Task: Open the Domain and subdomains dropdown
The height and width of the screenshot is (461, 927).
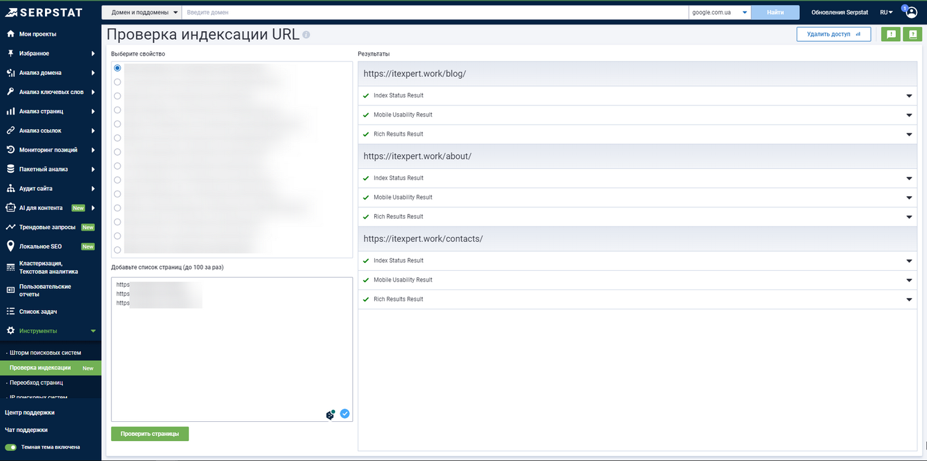Action: 141,12
